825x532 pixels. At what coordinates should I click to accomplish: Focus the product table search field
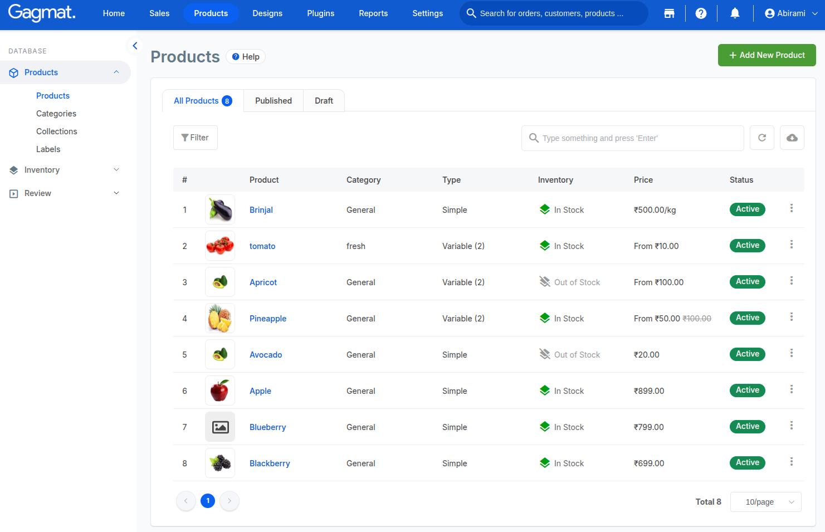pyautogui.click(x=633, y=138)
